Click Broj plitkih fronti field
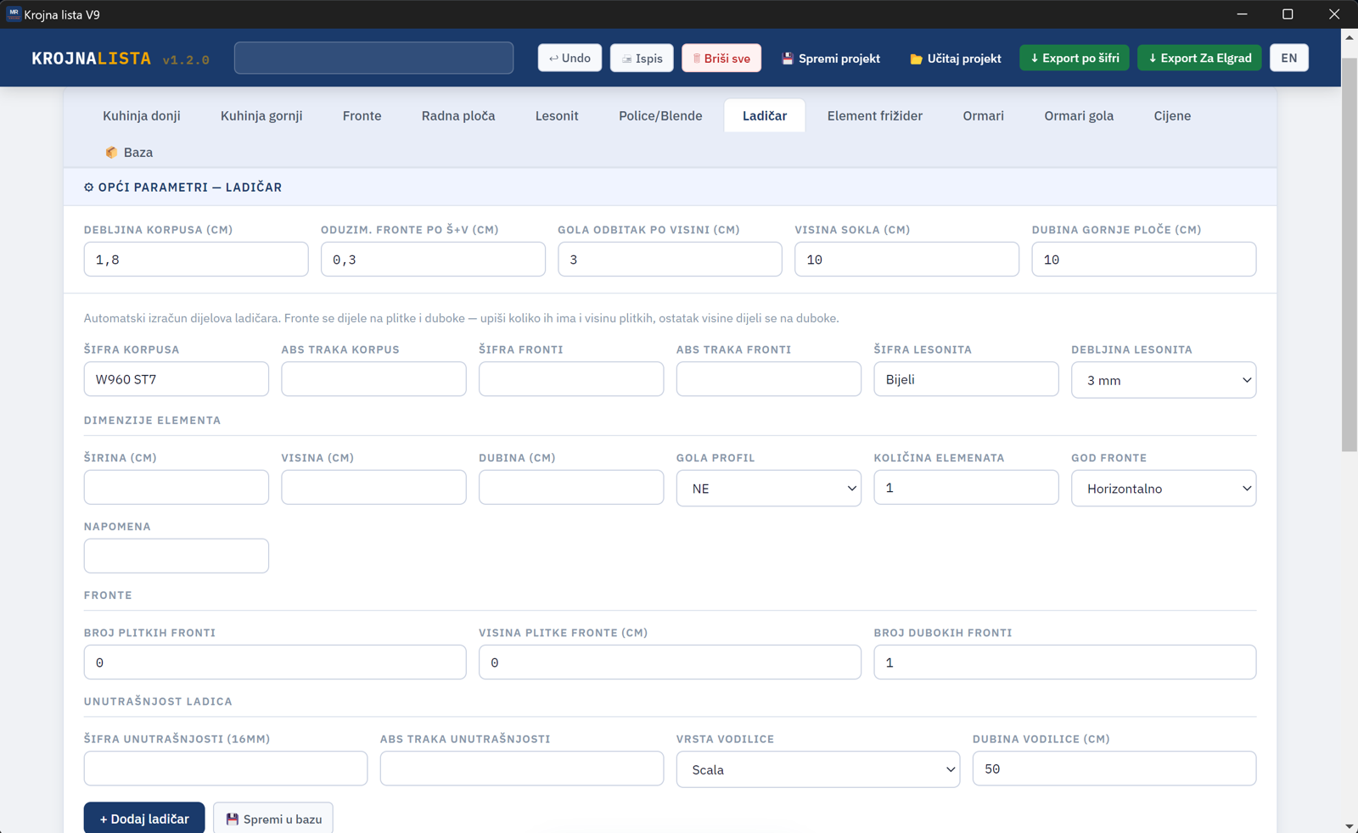 coord(275,662)
